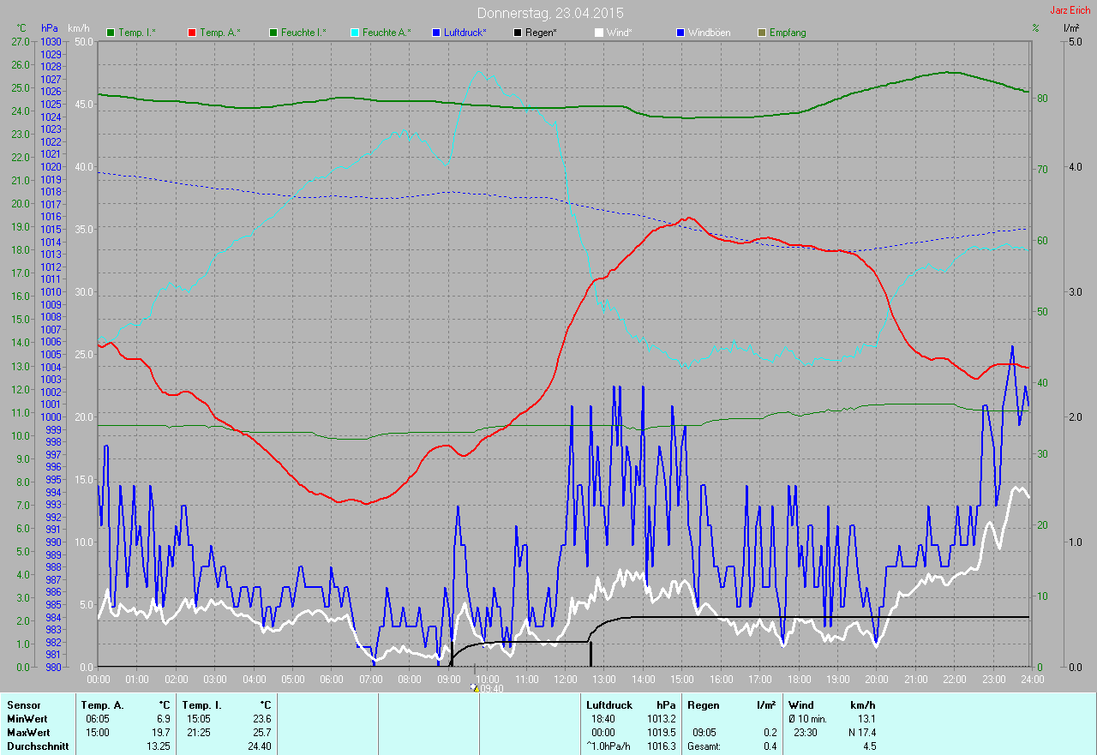The height and width of the screenshot is (755, 1097).
Task: Click the "Durchschnitt" row label
Action: pyautogui.click(x=37, y=746)
